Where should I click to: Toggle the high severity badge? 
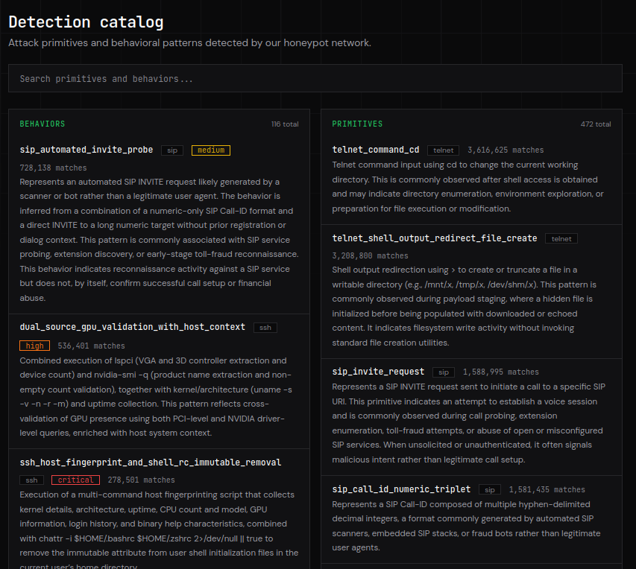pyautogui.click(x=34, y=345)
